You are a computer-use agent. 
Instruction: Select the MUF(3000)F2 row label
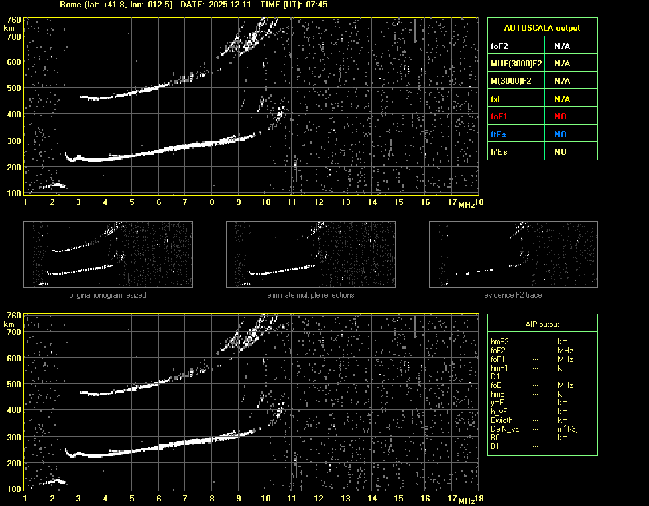pyautogui.click(x=516, y=64)
